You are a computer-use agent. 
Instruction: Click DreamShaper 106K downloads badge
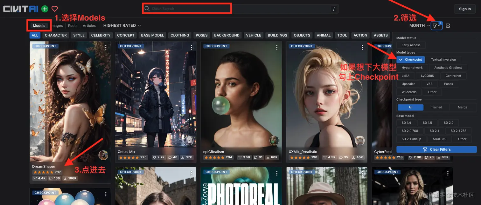70,178
